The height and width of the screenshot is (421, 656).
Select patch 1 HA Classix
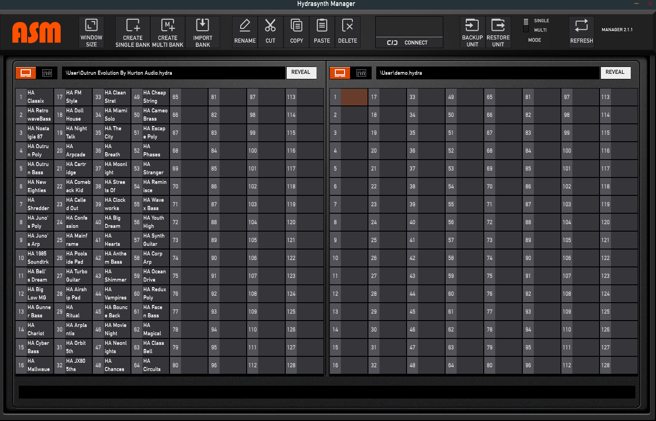pyautogui.click(x=34, y=97)
